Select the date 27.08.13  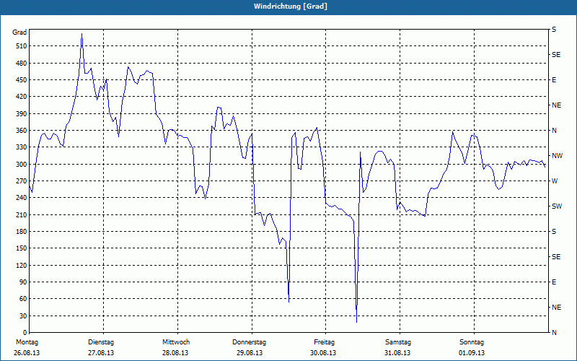(x=101, y=353)
